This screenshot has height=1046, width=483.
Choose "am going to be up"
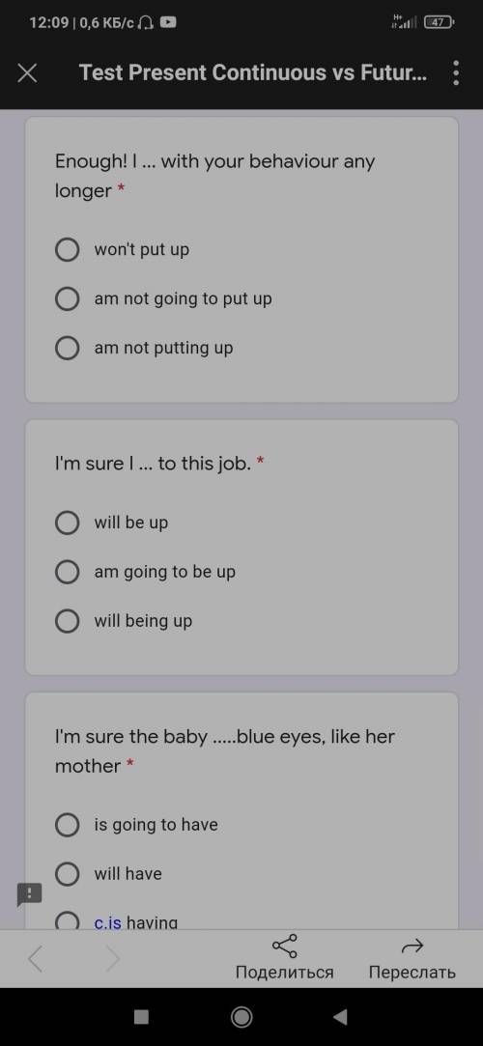tap(146, 572)
